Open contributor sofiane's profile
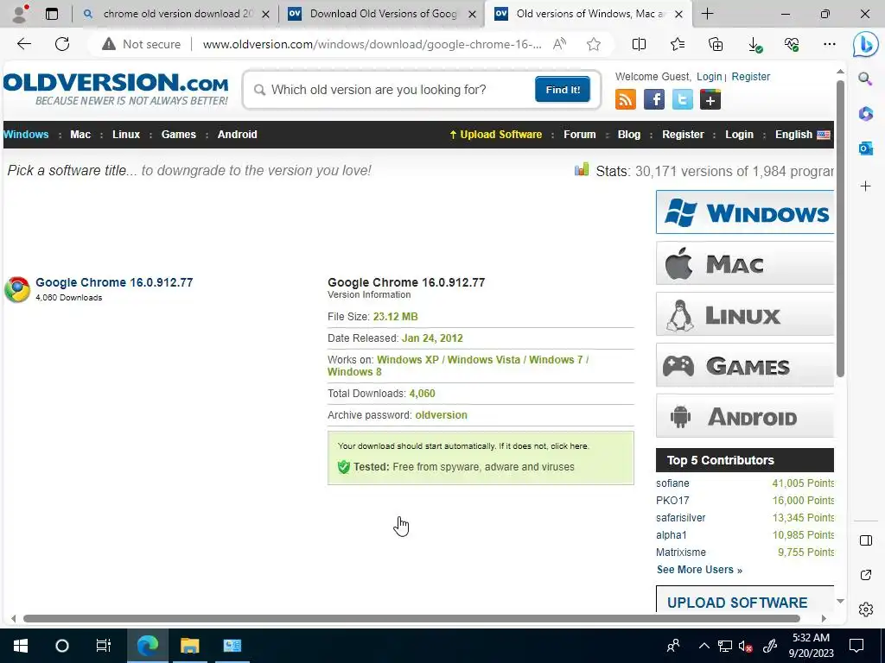The width and height of the screenshot is (885, 663). coord(672,483)
